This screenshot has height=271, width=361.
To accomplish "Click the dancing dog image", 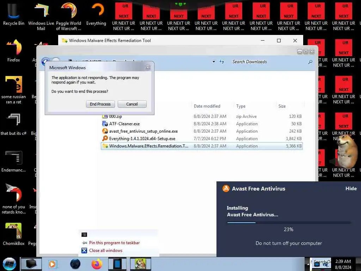I will tap(347, 151).
